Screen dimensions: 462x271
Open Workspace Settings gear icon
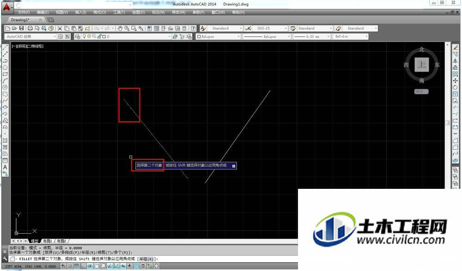tap(61, 36)
